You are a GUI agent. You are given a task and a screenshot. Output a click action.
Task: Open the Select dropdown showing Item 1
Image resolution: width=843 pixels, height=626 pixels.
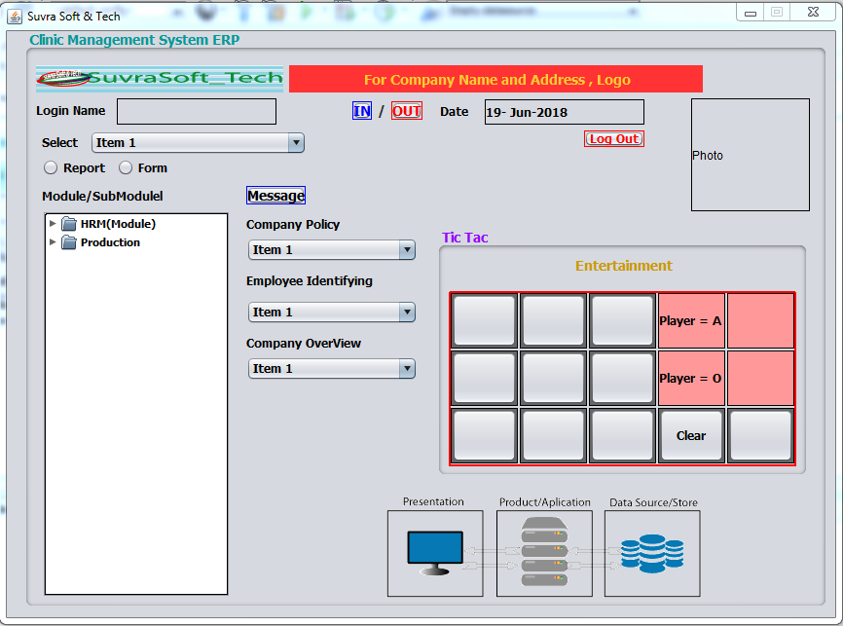pos(199,143)
